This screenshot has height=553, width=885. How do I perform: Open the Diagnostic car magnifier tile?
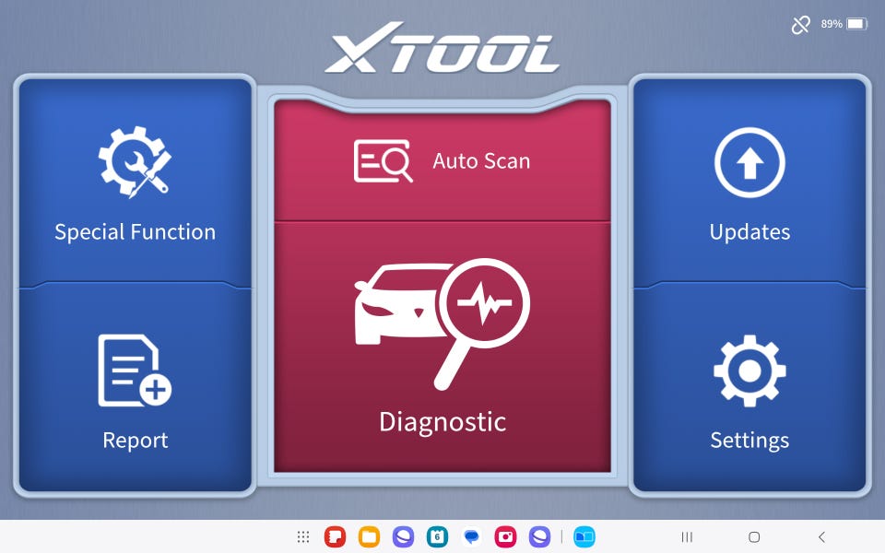click(442, 347)
